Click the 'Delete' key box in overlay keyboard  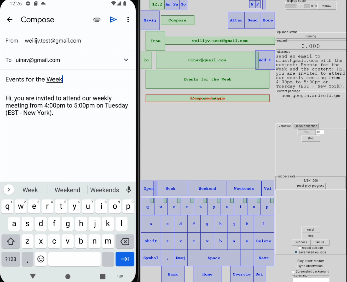tap(264, 241)
